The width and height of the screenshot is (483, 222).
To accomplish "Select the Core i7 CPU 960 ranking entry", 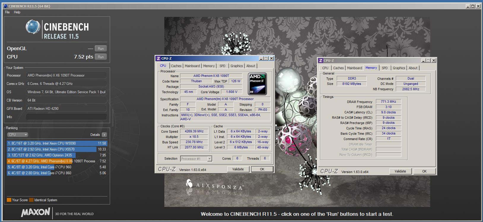I will [x=57, y=167].
